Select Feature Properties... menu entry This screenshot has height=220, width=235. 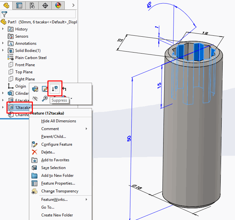(x=58, y=183)
